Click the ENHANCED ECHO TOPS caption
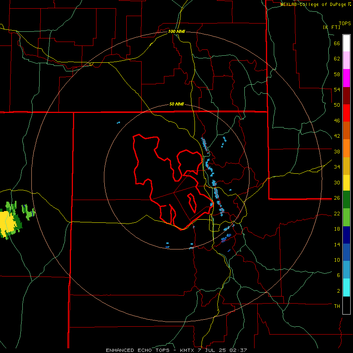Viewport: 353px width, 353px height. click(138, 350)
